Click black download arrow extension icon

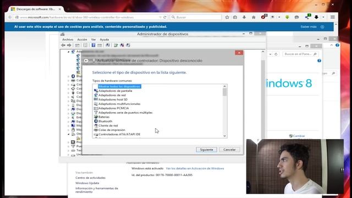316,17
